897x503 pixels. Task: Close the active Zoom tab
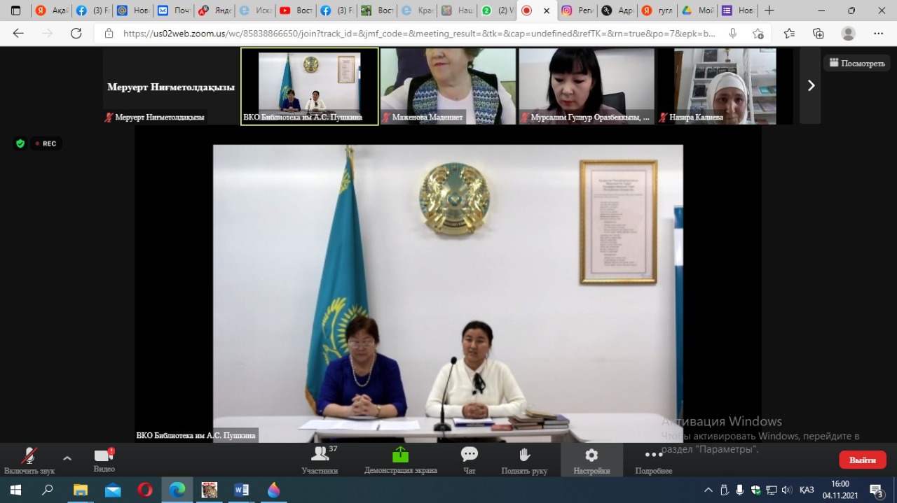tap(547, 10)
